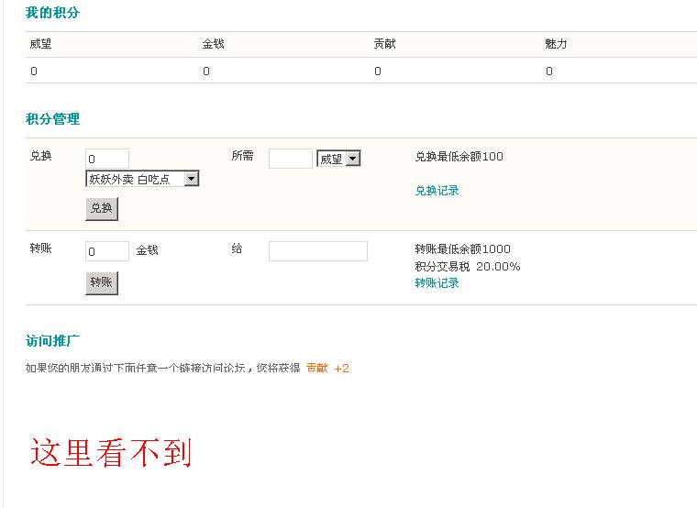Image resolution: width=697 pixels, height=508 pixels.
Task: Focus the 转账 金钱 amount field
Action: [x=107, y=251]
